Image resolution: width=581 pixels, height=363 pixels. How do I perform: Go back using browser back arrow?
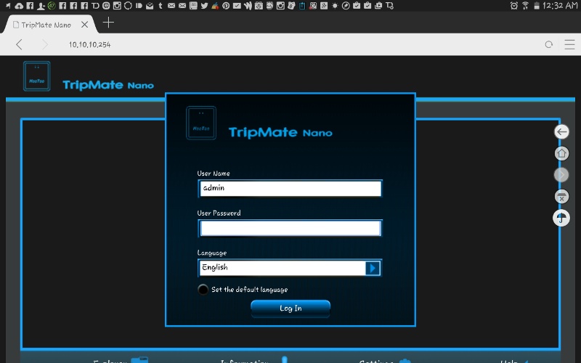pos(20,44)
